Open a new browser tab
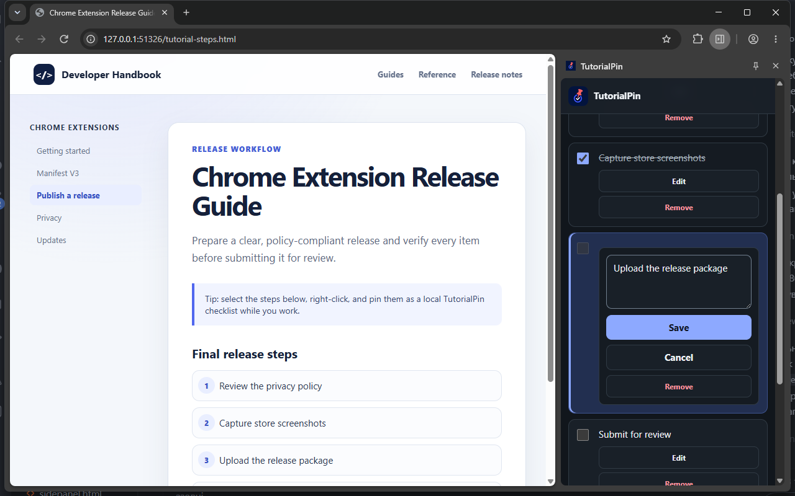795x496 pixels. click(186, 12)
